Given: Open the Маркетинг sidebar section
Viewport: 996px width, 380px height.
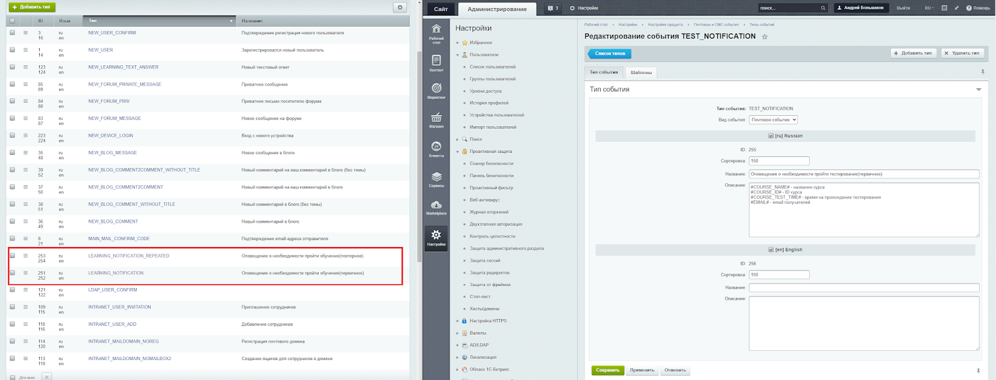Looking at the screenshot, I should coord(436,91).
